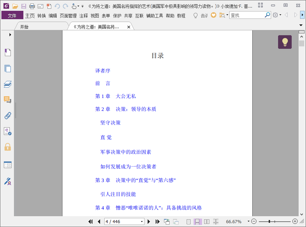Screen dimensions: 306x227
Task: Go to the next page button
Action: pos(149,221)
